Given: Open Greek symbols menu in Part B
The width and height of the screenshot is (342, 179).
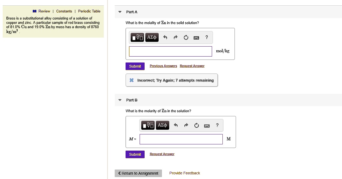Looking at the screenshot, I should [162, 125].
